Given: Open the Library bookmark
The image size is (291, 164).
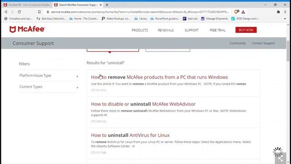Looking at the screenshot, I should (140, 19).
